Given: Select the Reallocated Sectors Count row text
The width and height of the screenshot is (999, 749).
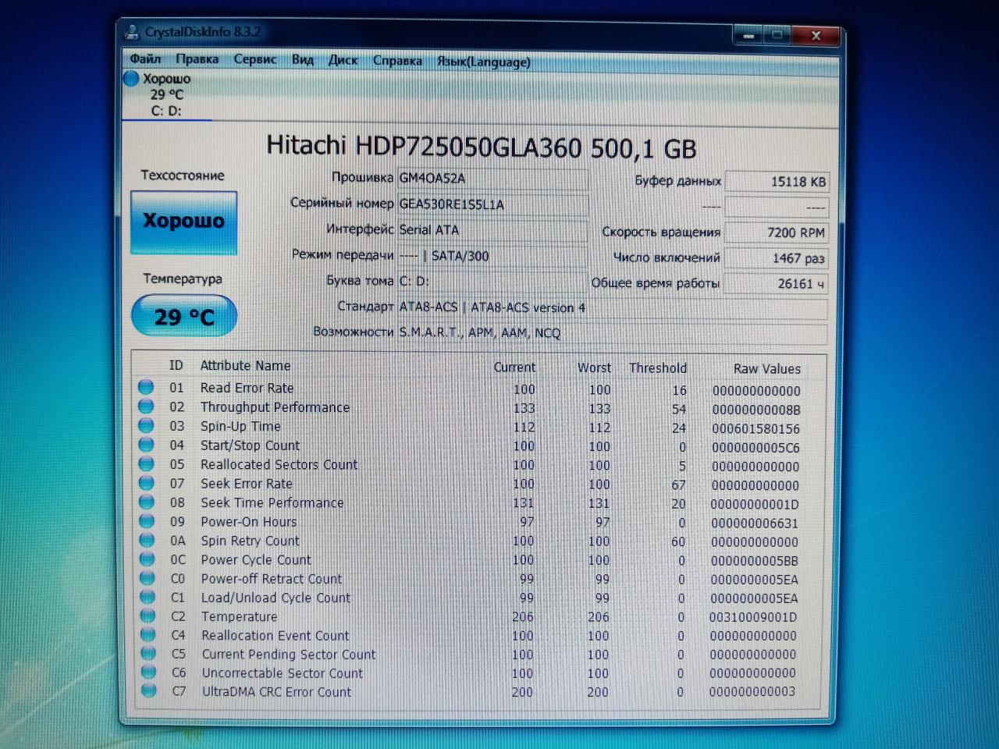Looking at the screenshot, I should pyautogui.click(x=279, y=464).
